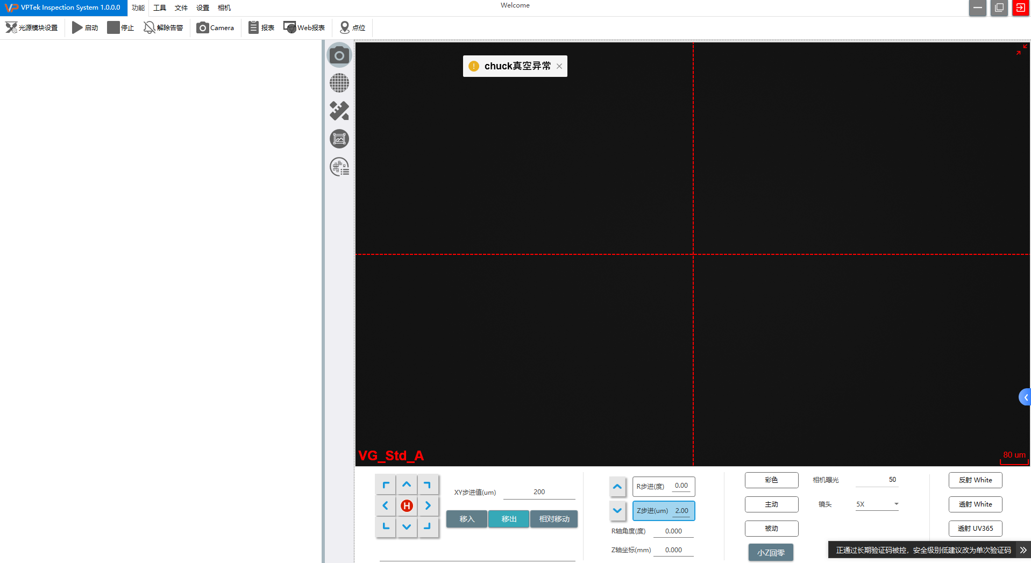Viewport: 1031px width, 563px height.
Task: Select the ruler measurement tool icon
Action: [339, 111]
